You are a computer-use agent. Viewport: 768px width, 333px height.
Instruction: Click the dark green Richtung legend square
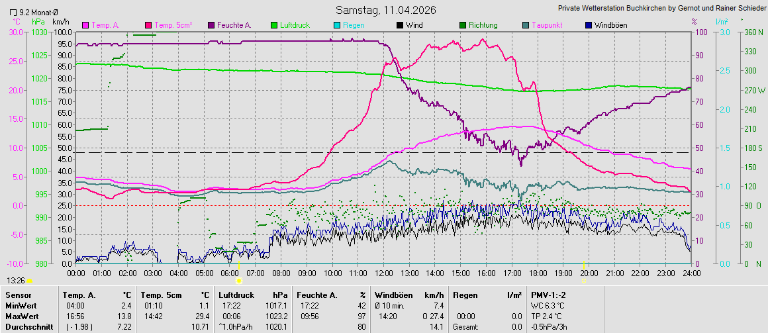tap(462, 25)
